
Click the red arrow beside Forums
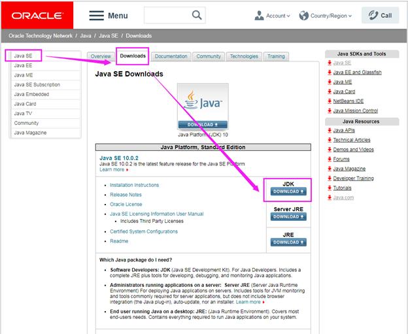330,159
